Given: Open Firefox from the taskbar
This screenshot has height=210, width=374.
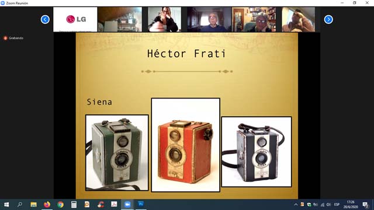Looking at the screenshot, I should pos(47,204).
